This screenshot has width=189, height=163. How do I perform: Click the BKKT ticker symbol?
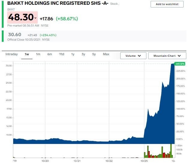tap(11, 10)
